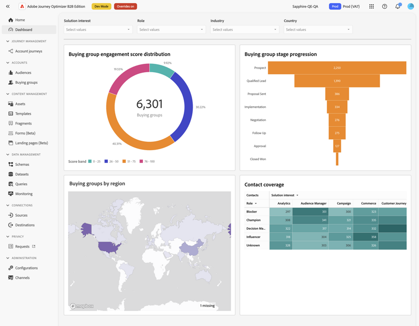Click the Account journeys icon
Viewport: 419px width, 326px height.
point(10,51)
